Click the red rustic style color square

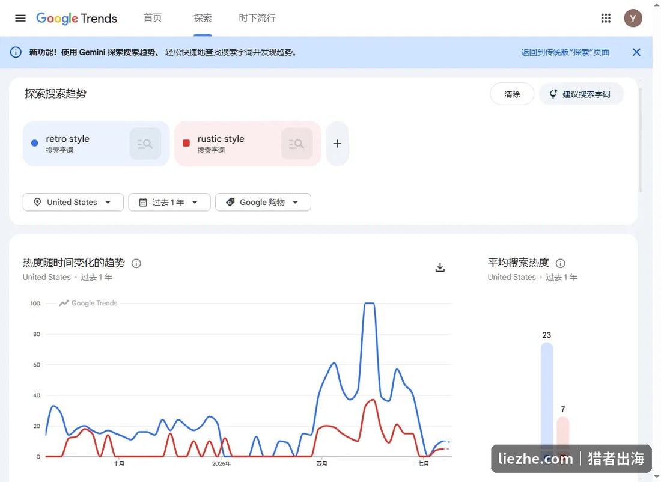(x=186, y=143)
